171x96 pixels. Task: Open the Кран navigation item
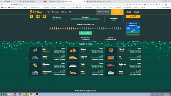tap(49, 12)
